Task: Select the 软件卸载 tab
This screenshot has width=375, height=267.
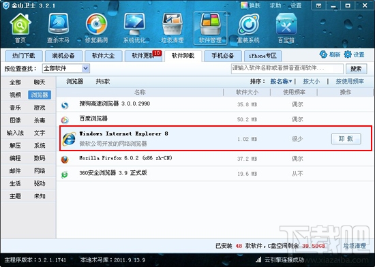Action: click(x=183, y=56)
